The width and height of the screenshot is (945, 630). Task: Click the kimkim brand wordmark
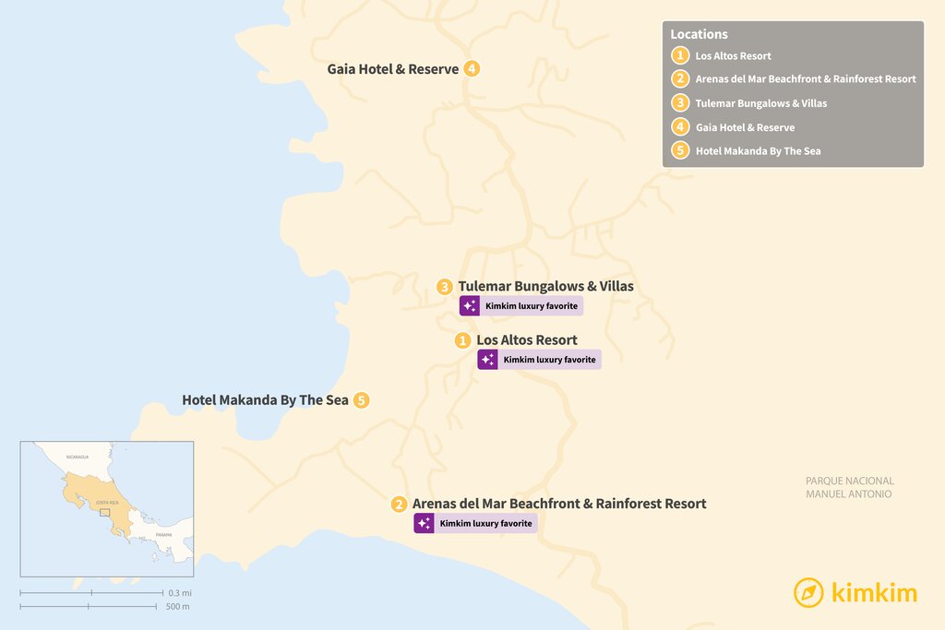tap(874, 593)
